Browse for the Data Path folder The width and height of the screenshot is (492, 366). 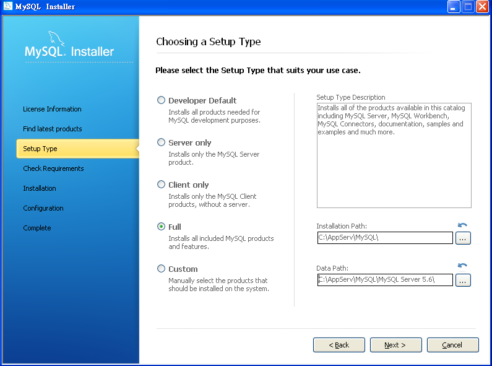point(463,281)
